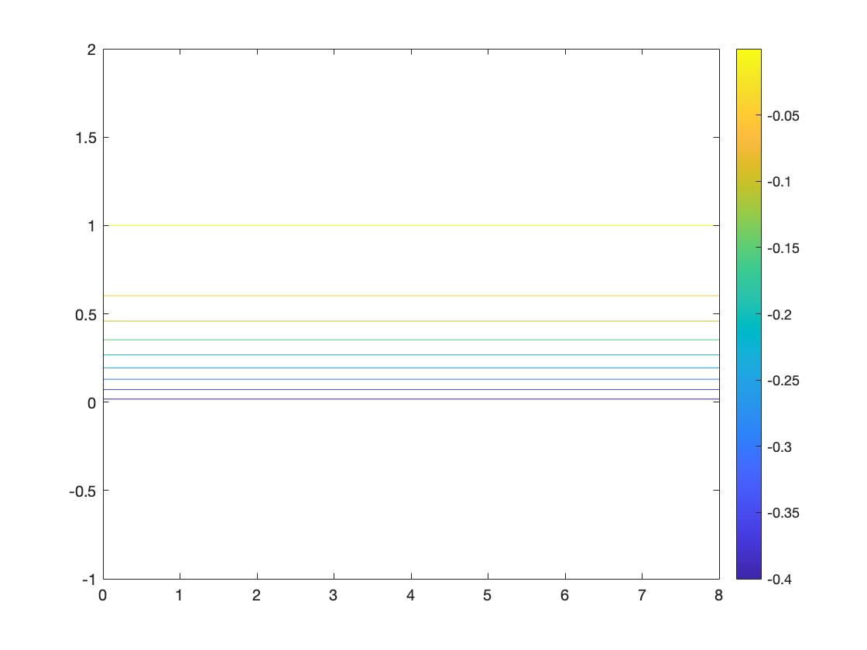Image resolution: width=867 pixels, height=650 pixels.
Task: Click the dark blue bottom of the colorbar
Action: coord(749,575)
